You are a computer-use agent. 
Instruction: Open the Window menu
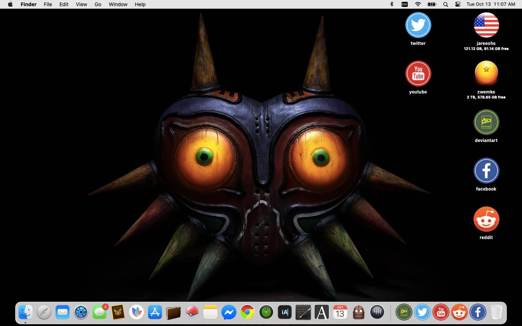pos(118,4)
